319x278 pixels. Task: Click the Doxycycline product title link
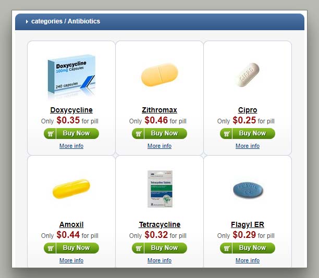(x=71, y=110)
